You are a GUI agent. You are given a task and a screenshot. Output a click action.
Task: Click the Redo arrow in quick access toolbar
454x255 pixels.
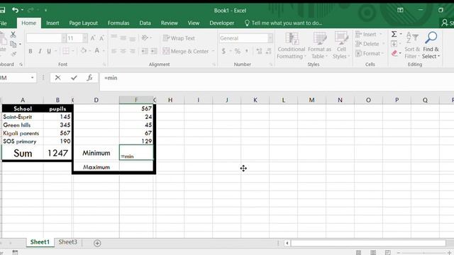[31, 11]
